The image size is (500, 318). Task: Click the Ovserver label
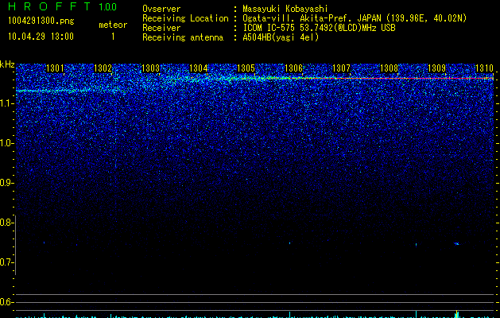(161, 9)
